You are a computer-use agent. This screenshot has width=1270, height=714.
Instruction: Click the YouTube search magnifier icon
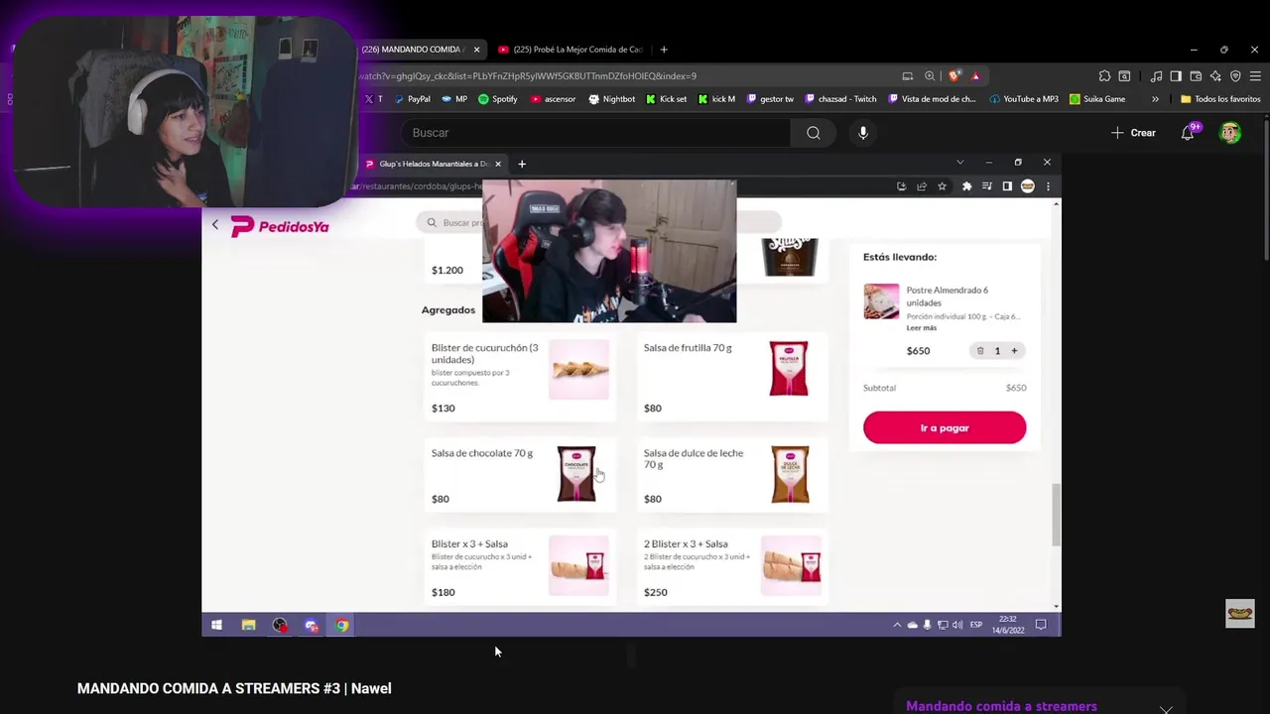coord(814,133)
